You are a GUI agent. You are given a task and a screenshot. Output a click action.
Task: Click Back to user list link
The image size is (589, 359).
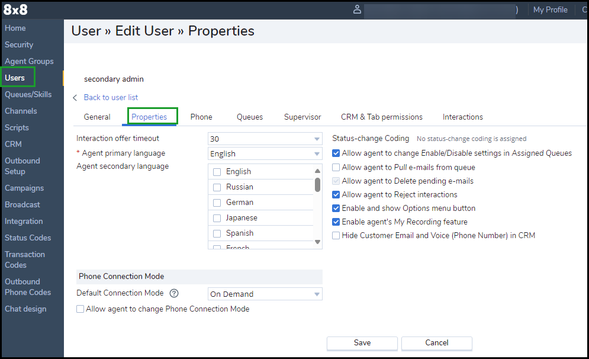[111, 97]
